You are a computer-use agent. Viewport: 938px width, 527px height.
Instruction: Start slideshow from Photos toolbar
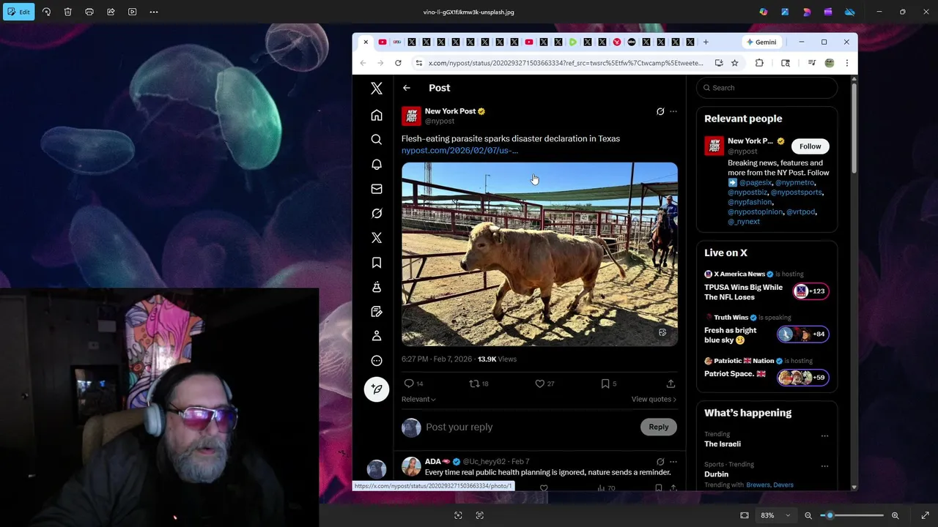[x=132, y=12]
